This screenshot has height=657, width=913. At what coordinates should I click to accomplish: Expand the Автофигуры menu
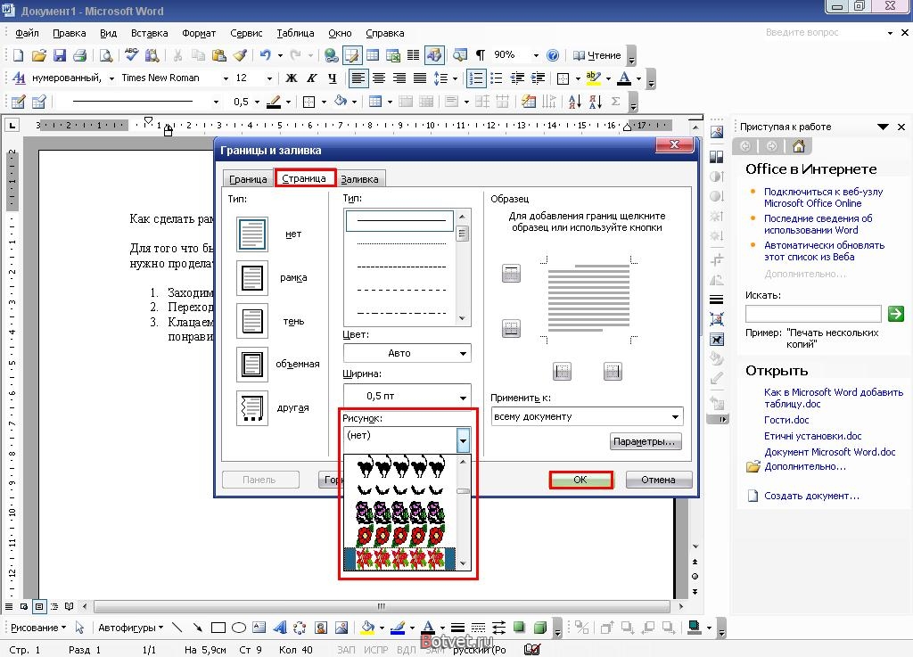click(x=130, y=628)
